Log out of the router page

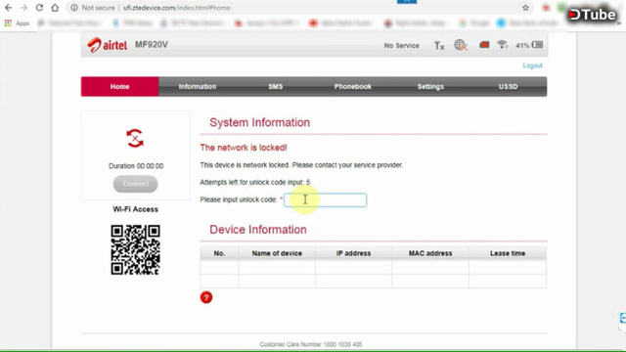click(532, 66)
